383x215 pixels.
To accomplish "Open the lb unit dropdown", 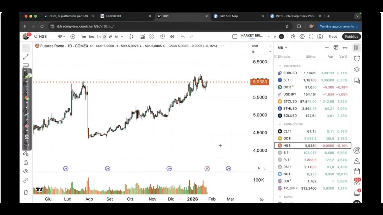I will click(262, 52).
